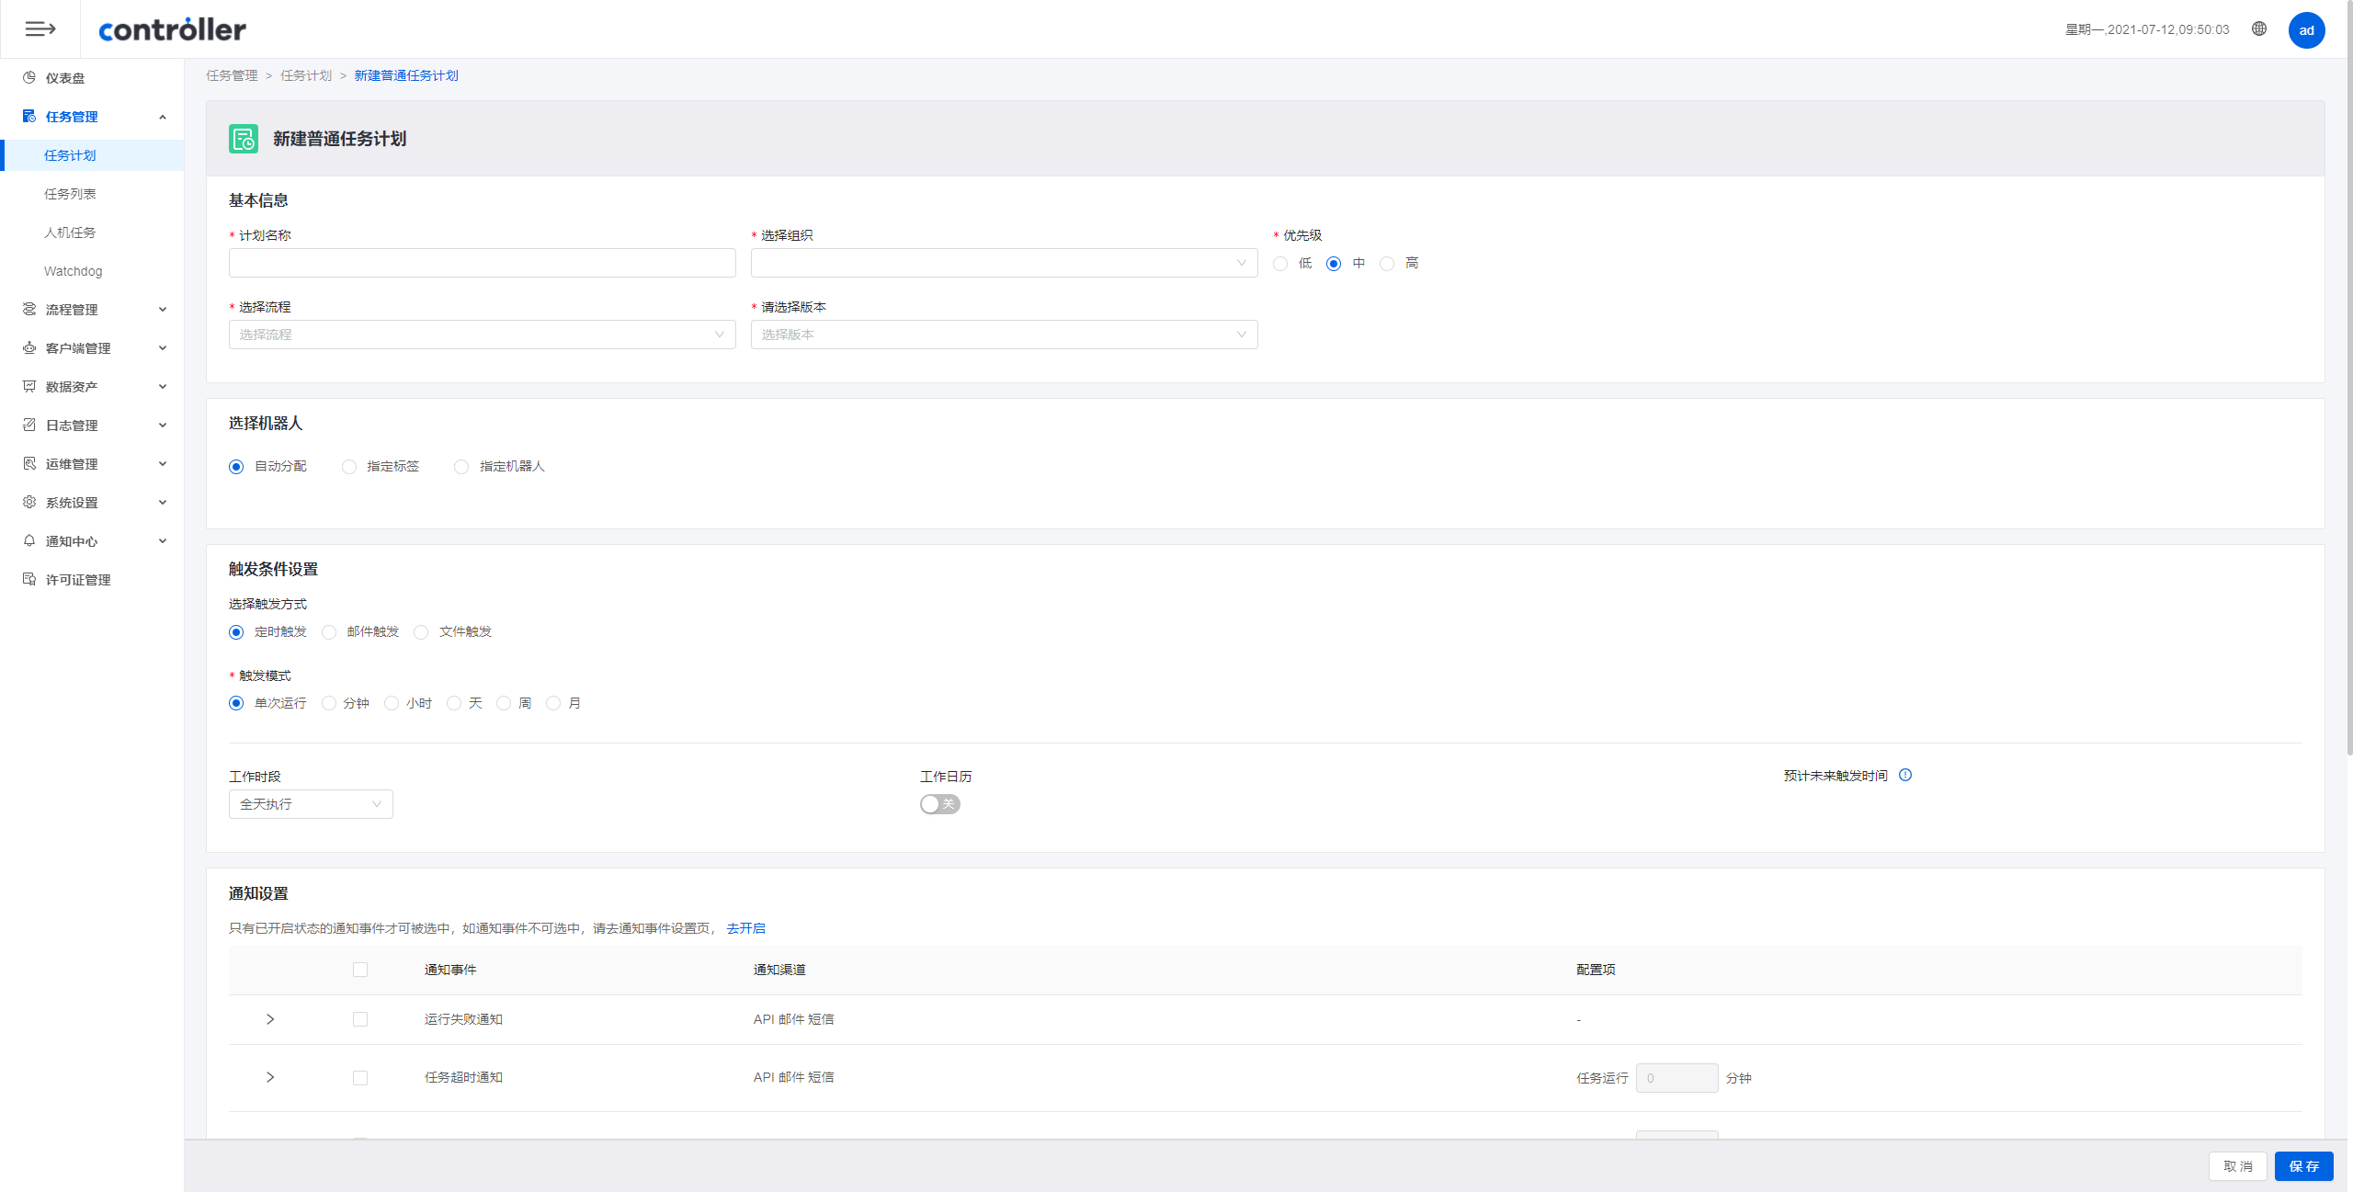Open the 选择组织 dropdown
This screenshot has height=1192, width=2353.
pyautogui.click(x=1004, y=263)
